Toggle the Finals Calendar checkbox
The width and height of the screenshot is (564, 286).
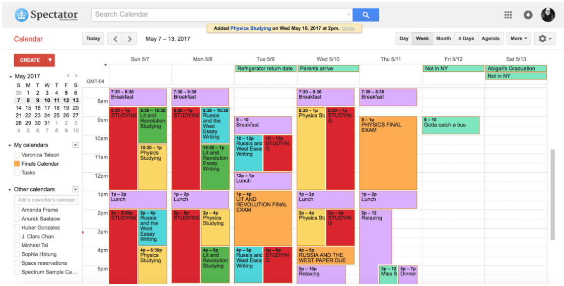point(17,164)
